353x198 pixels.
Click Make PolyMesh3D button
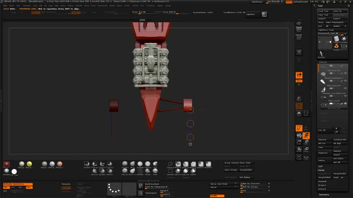(336, 22)
